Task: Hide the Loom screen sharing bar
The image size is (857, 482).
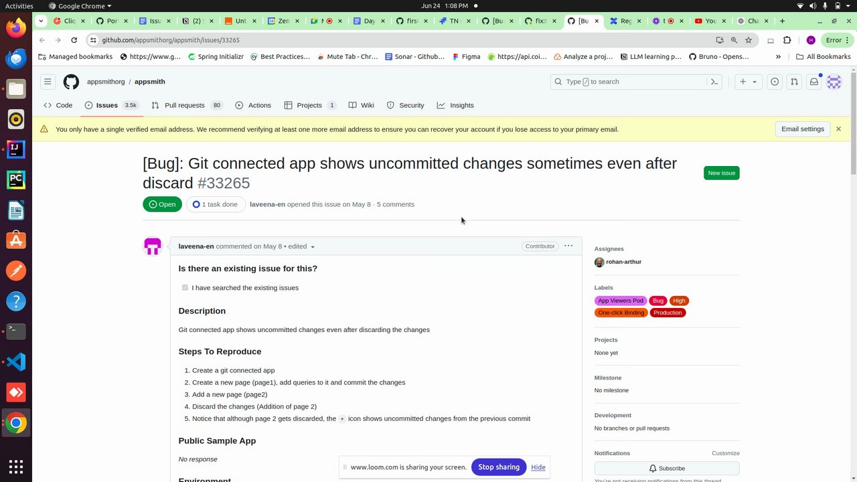Action: 538,467
